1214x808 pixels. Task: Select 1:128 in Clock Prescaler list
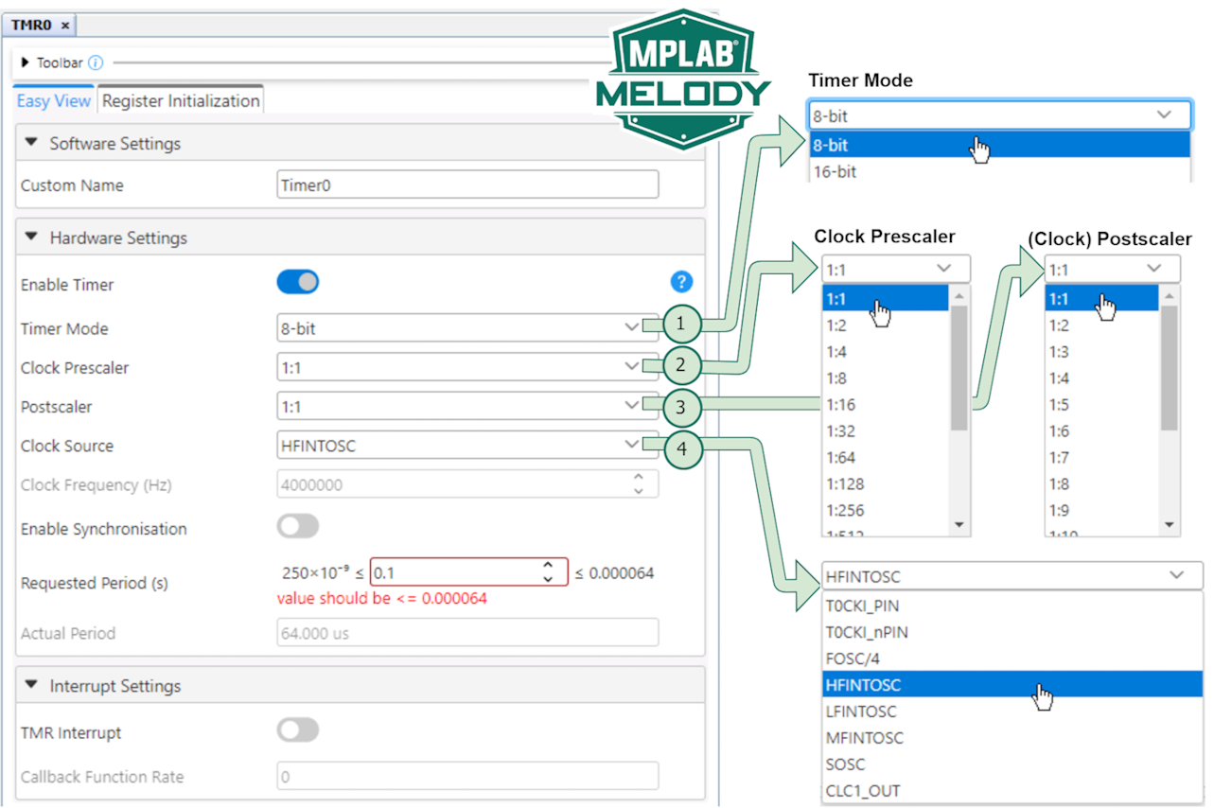click(x=885, y=484)
